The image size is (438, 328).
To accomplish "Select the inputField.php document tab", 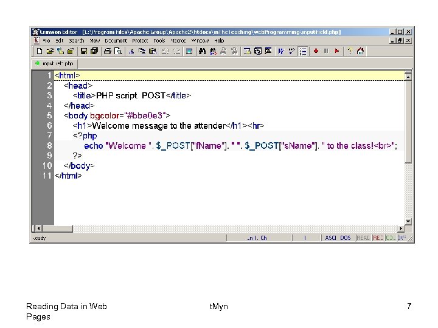I will [x=55, y=64].
